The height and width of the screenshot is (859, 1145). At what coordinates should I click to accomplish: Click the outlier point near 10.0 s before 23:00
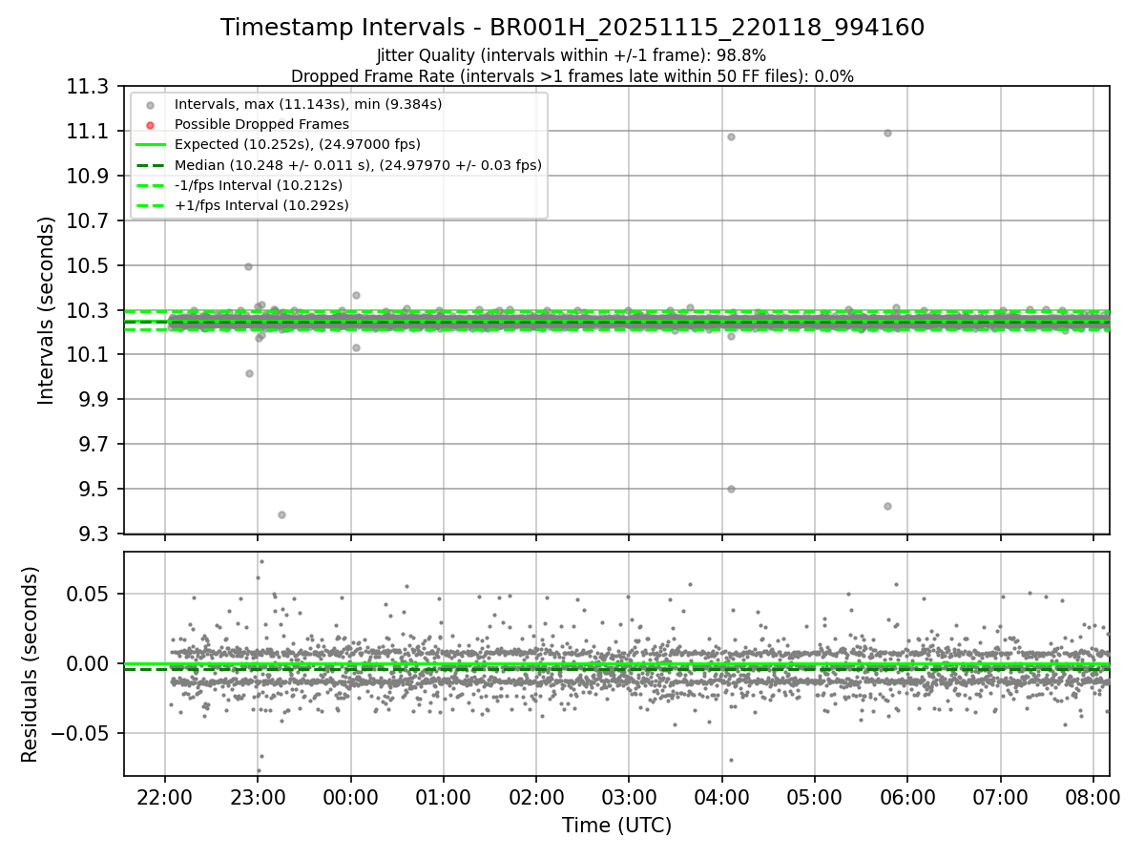coord(249,373)
